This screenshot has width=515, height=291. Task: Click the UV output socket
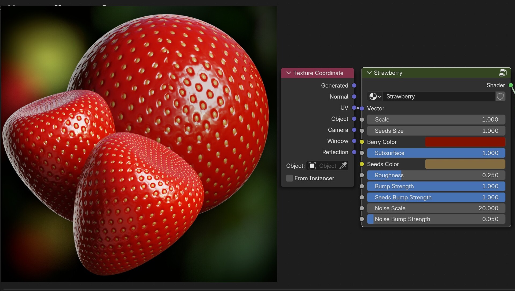pyautogui.click(x=354, y=108)
